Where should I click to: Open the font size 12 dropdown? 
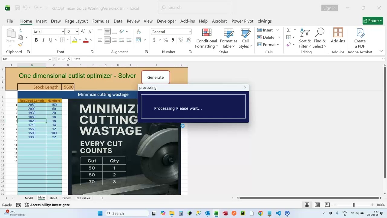77,32
